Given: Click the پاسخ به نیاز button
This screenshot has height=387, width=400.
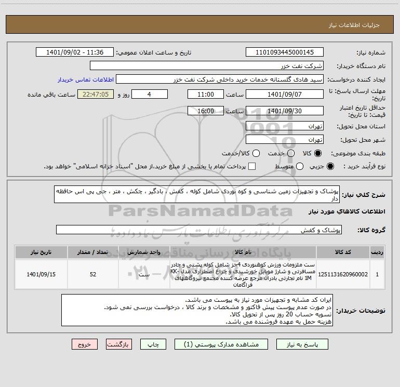Looking at the screenshot, I should pyautogui.click(x=302, y=344).
